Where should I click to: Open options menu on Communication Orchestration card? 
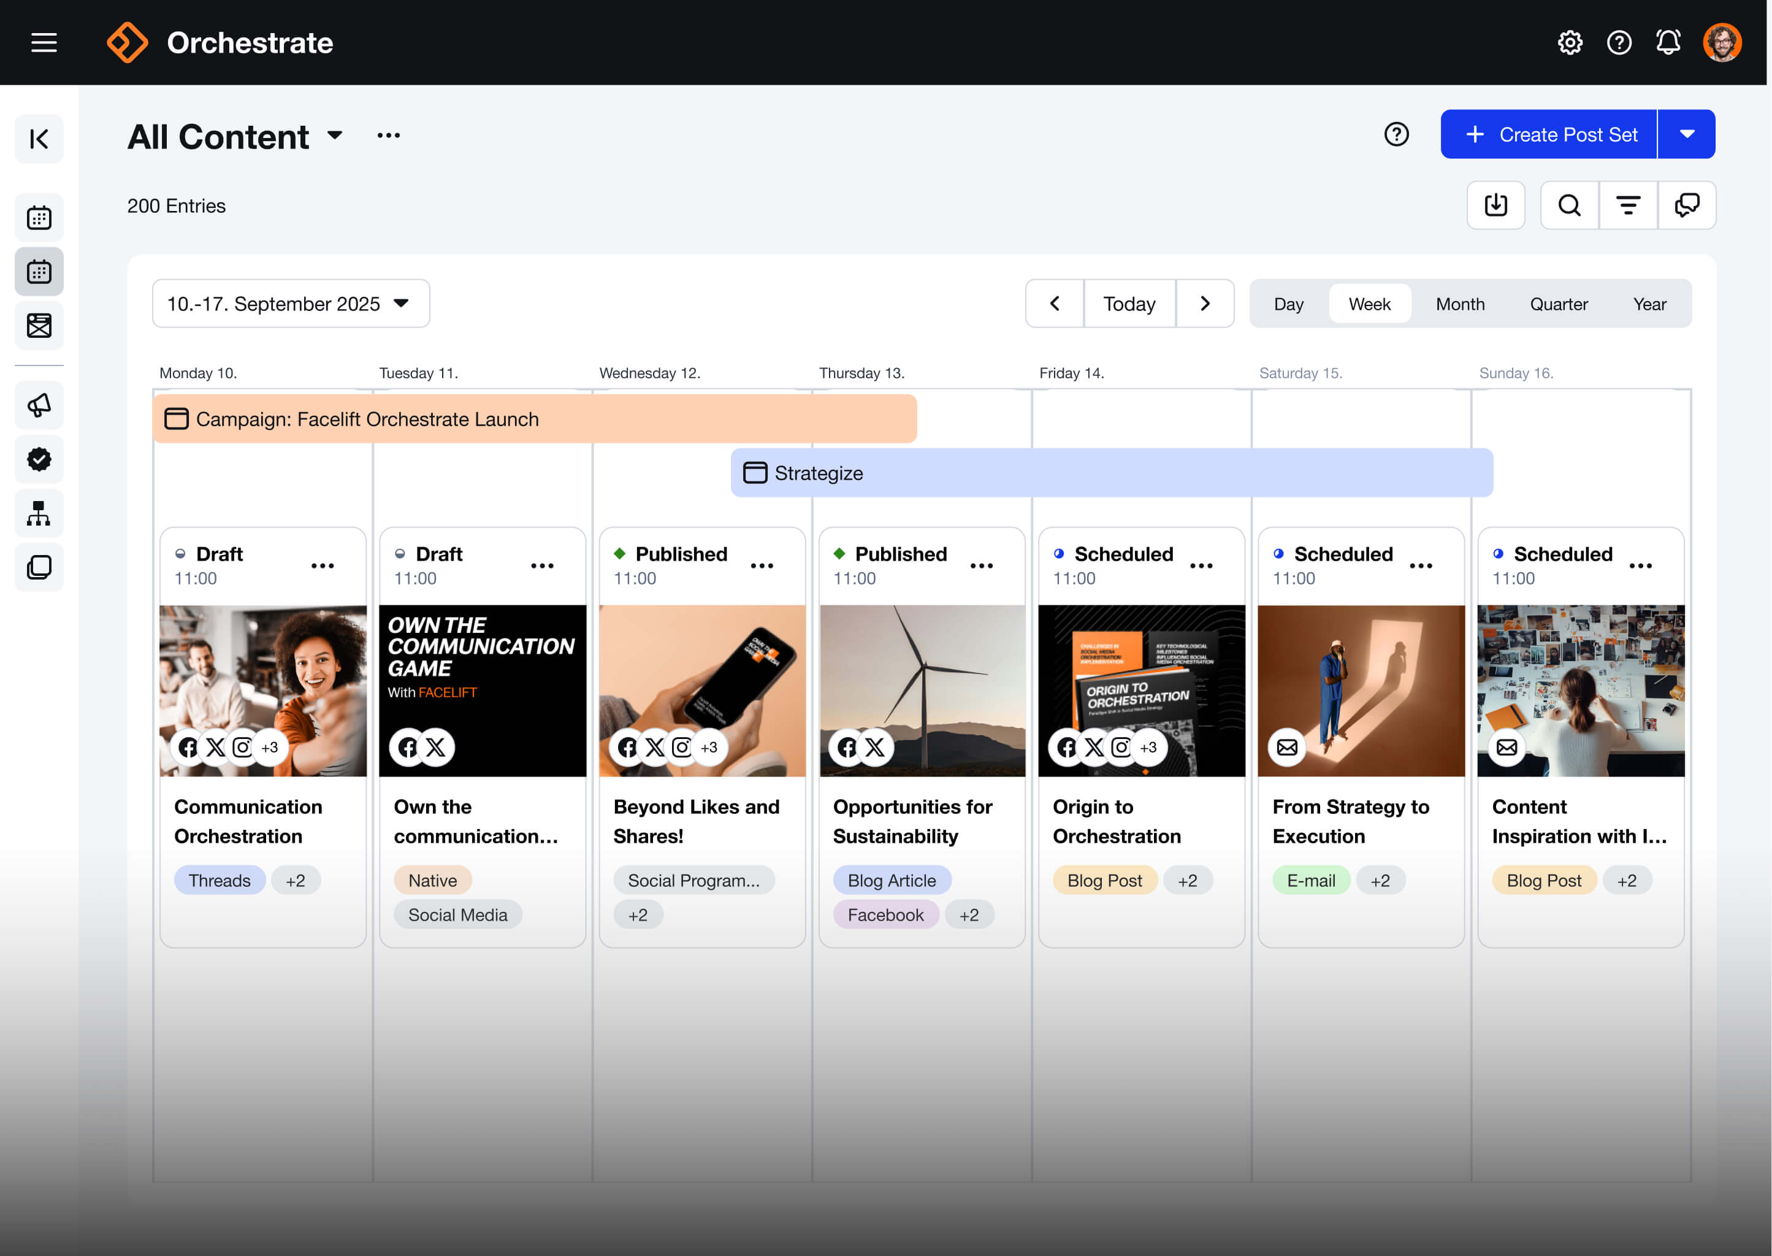323,565
